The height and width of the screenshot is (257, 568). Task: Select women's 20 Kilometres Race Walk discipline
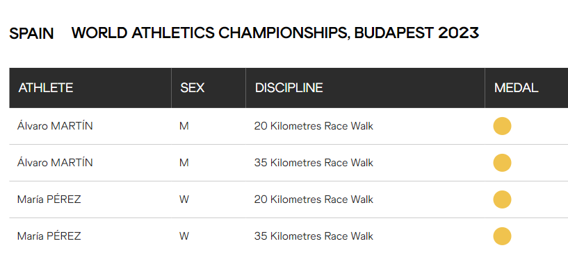(314, 200)
